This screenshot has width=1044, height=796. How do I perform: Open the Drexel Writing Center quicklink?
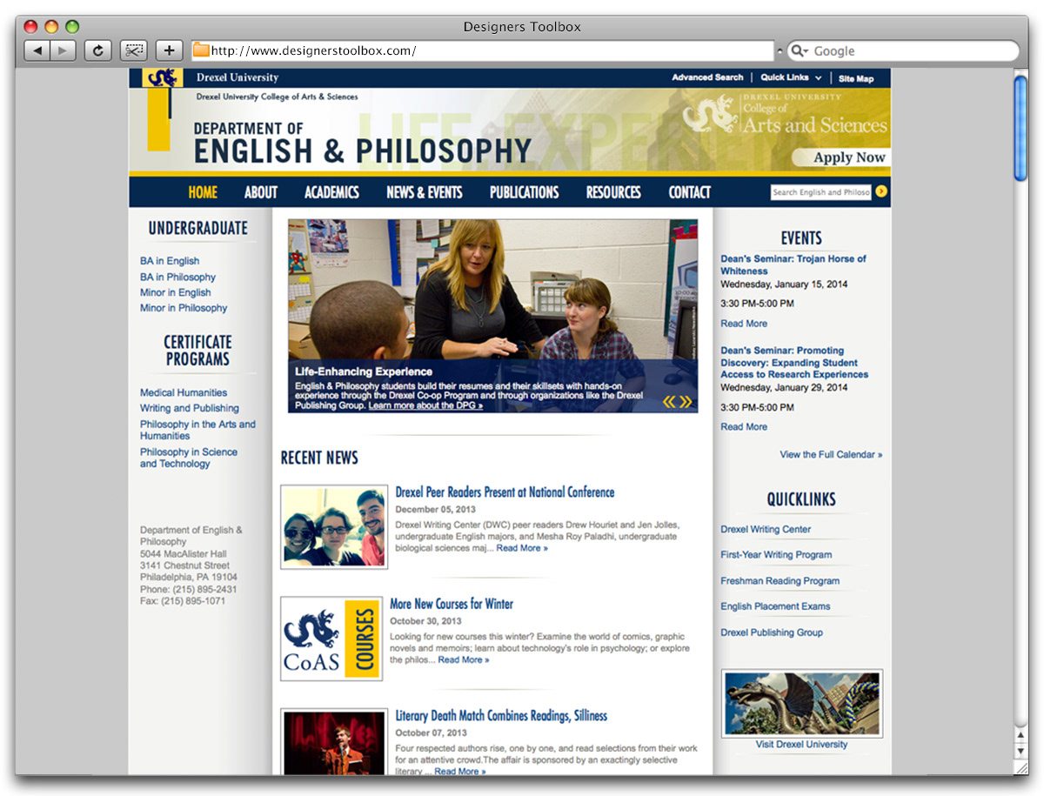[766, 530]
